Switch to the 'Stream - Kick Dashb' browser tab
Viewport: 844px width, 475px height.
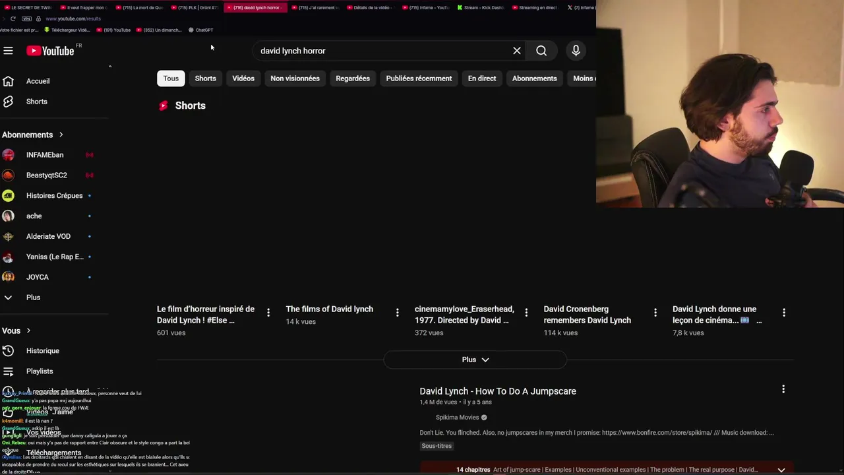point(480,7)
